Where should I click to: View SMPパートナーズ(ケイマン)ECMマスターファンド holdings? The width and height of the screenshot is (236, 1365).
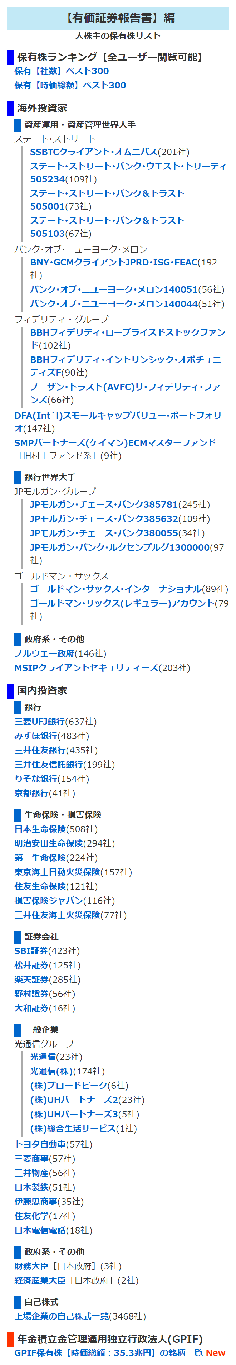pos(115,442)
